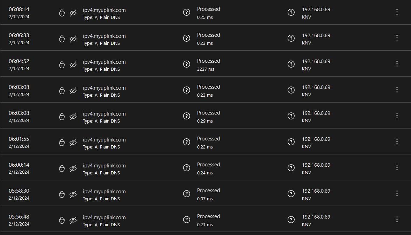Open the three-dot menu for the 06:04:52 query
Screen dimensions: 411x235
point(397,64)
